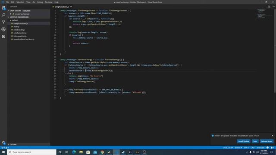Open the Windows Start menu
The height and width of the screenshot is (155, 276).
point(3,152)
